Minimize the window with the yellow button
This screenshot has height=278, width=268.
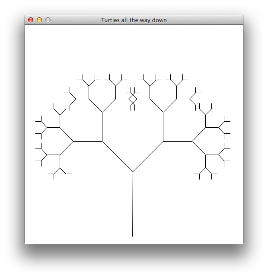tap(39, 20)
